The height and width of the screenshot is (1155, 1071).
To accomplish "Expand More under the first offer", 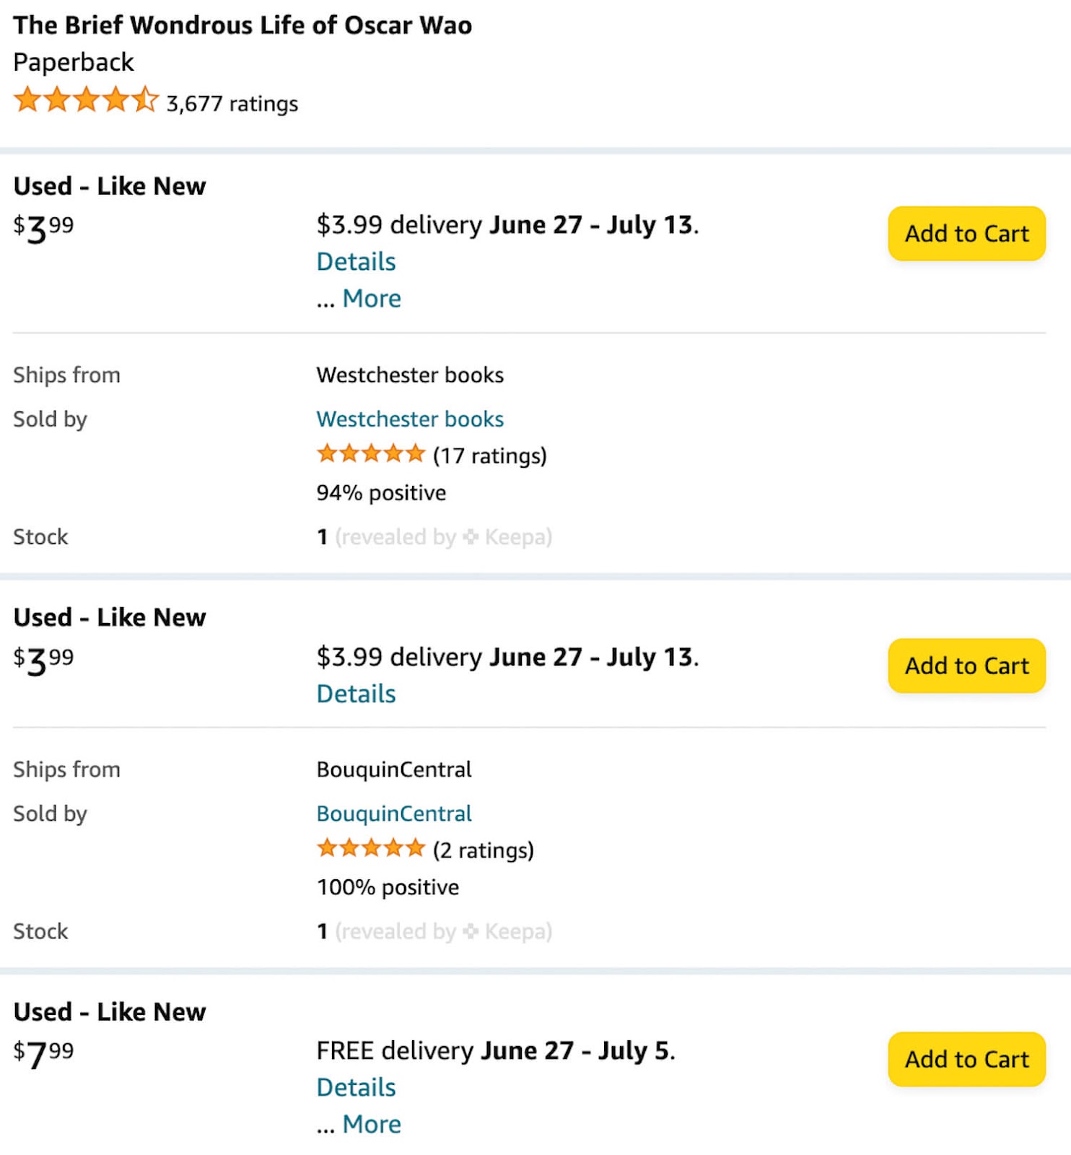I will pyautogui.click(x=372, y=298).
